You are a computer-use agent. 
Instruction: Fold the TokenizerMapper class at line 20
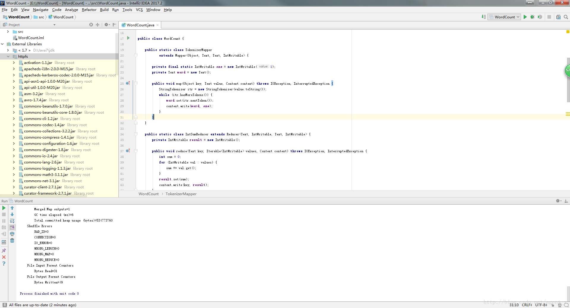[x=136, y=55]
